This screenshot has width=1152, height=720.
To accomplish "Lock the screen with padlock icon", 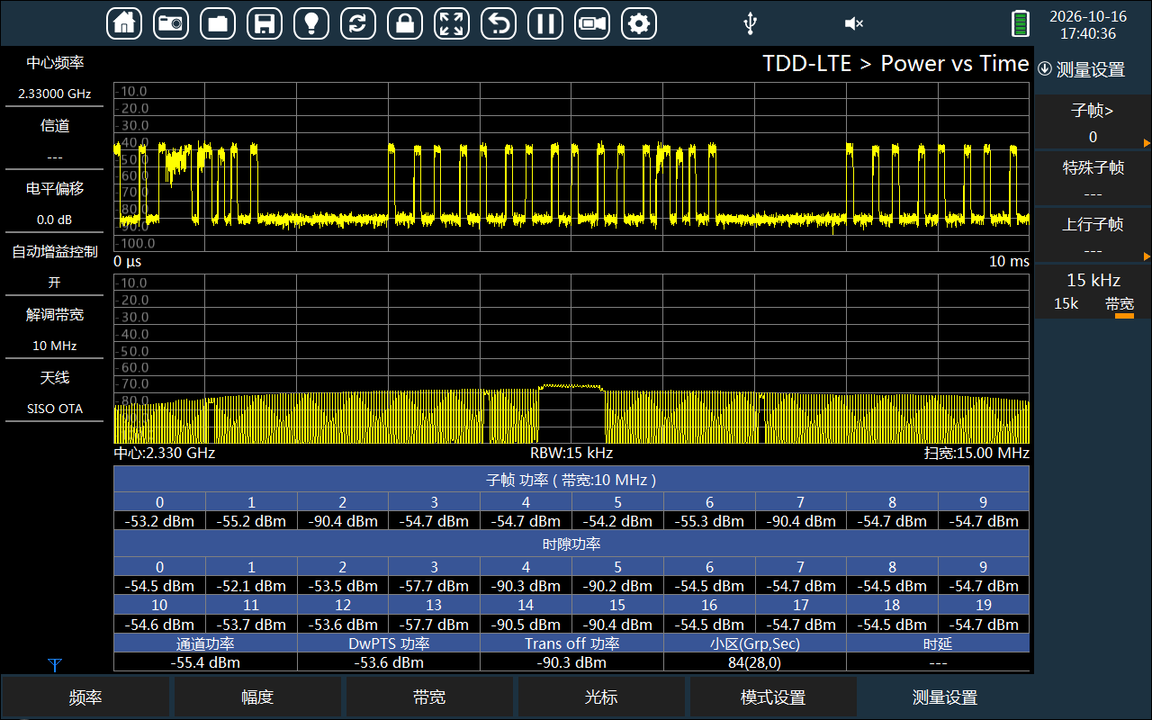I will click(x=405, y=23).
